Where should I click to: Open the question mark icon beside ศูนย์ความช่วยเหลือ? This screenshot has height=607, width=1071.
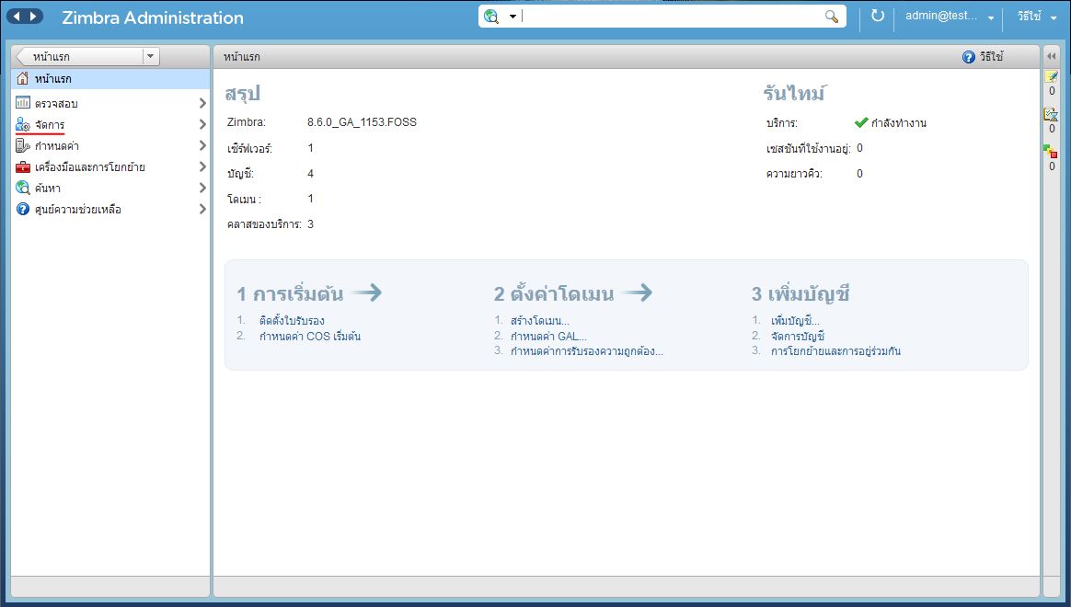(x=22, y=209)
